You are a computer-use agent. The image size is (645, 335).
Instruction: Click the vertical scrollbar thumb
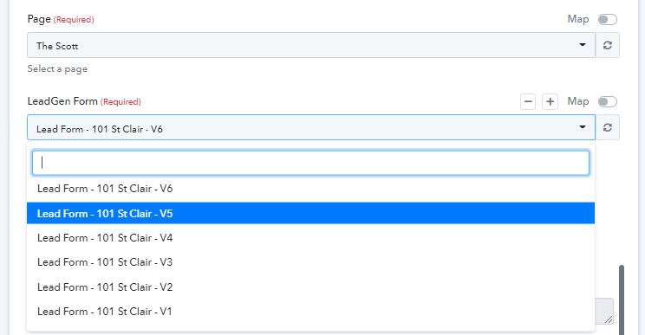point(621,300)
